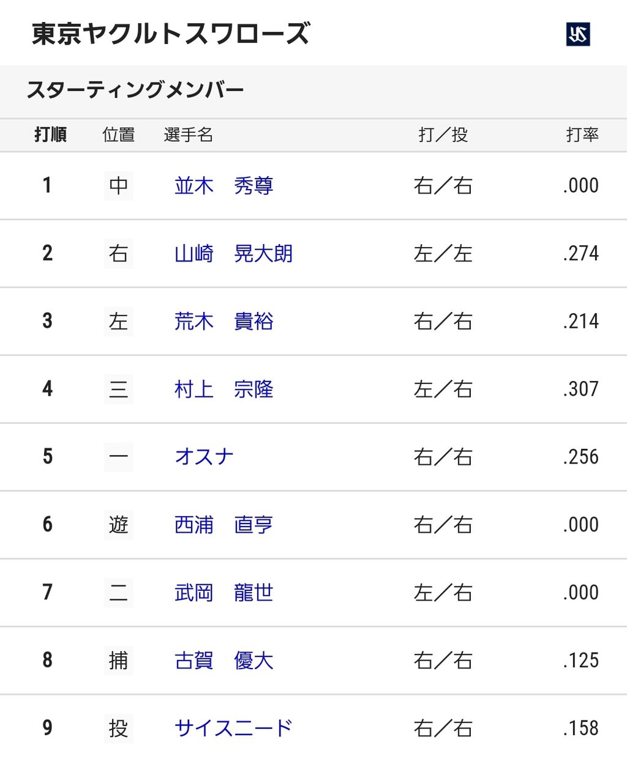Click the 位置 column header

(x=118, y=135)
